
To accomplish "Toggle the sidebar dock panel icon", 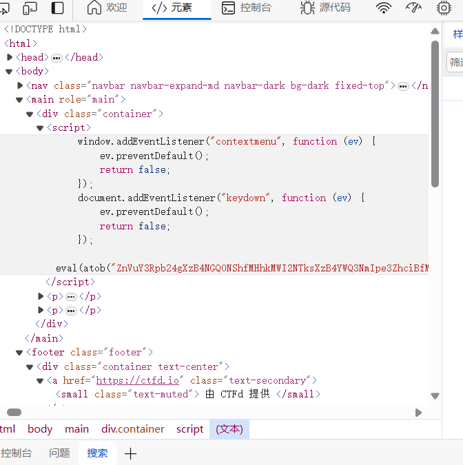I will [58, 8].
